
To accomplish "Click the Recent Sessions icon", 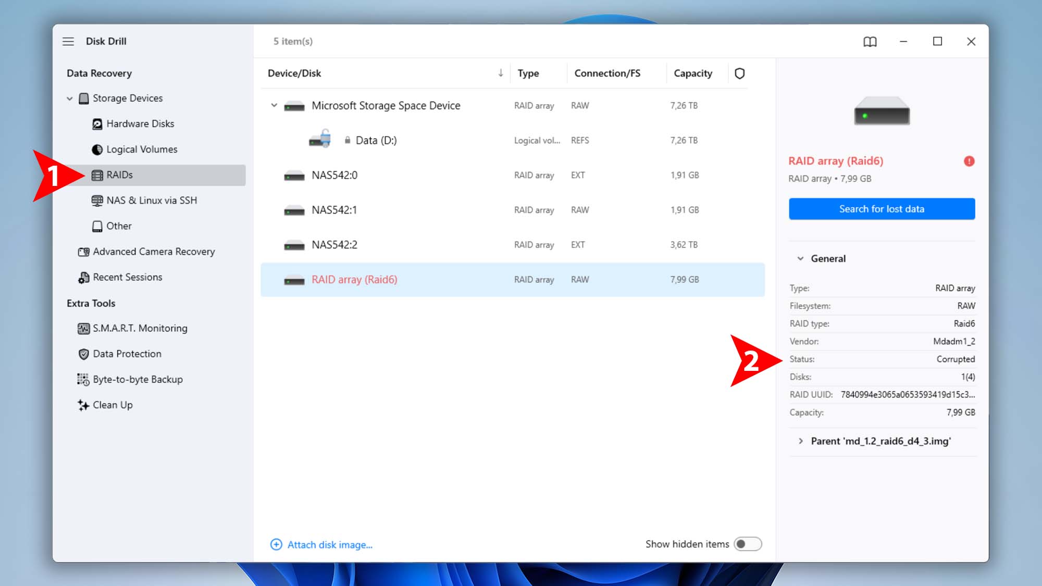I will click(x=83, y=278).
